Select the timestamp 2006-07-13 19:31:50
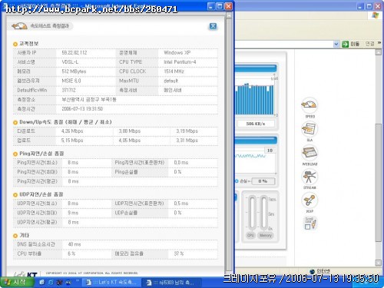 click(82, 109)
